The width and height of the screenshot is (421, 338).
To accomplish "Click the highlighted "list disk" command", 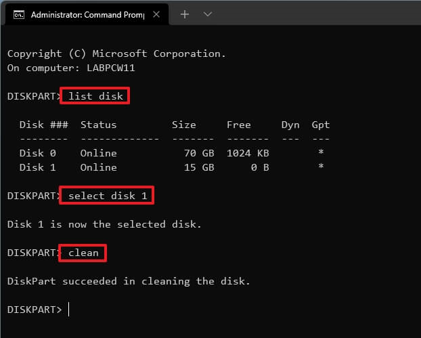I will 95,96.
